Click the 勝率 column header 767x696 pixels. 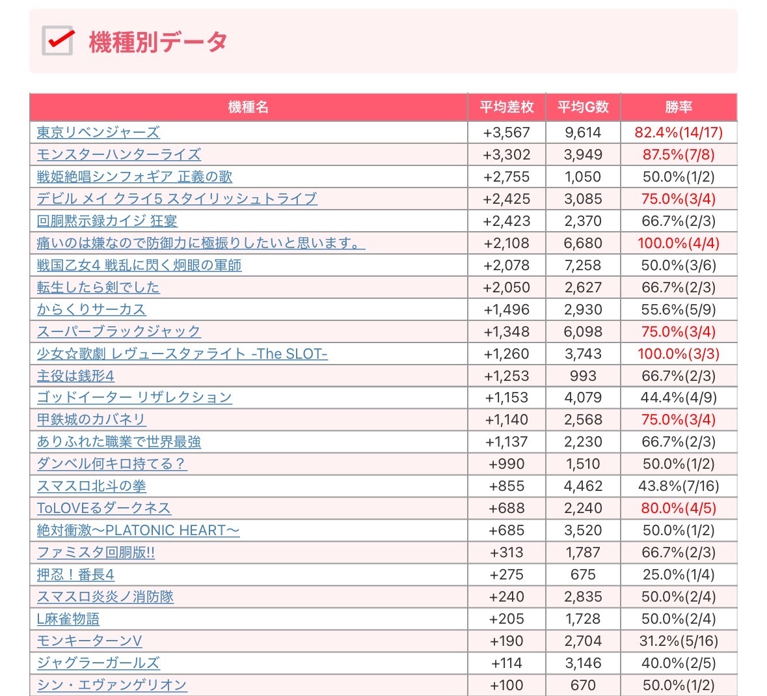[x=679, y=107]
